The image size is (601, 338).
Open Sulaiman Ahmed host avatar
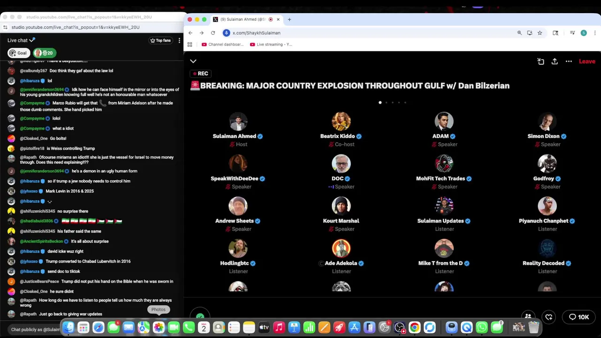coord(238,122)
